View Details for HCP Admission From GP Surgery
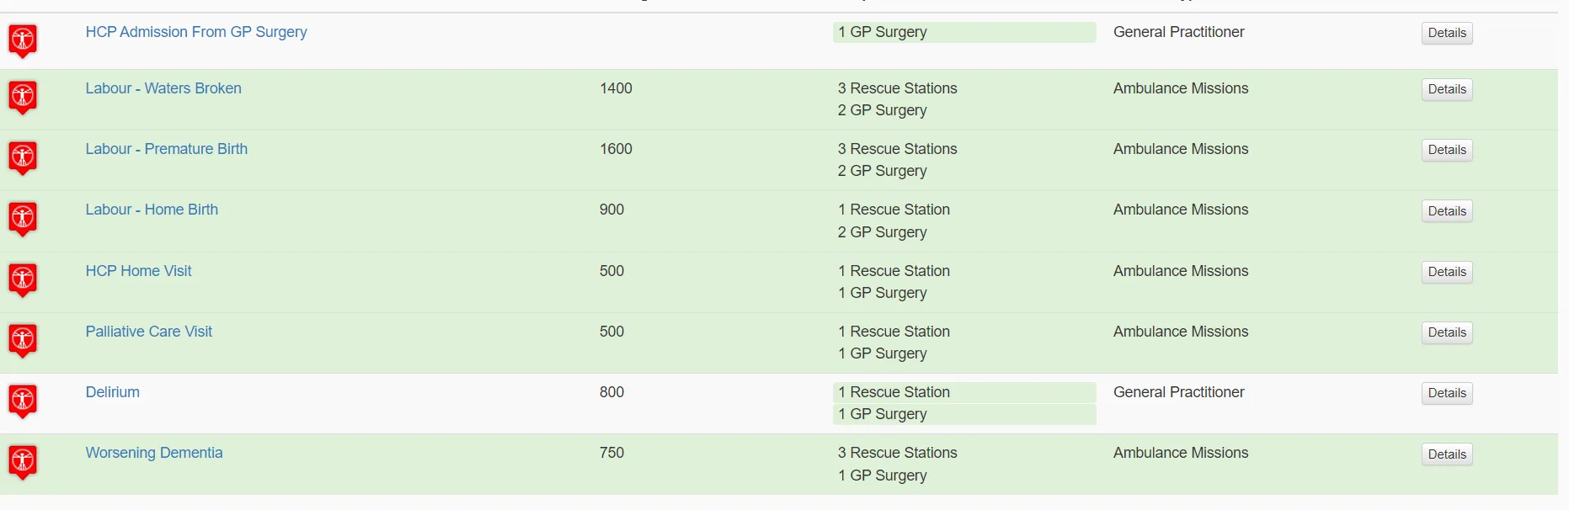This screenshot has width=1569, height=510. click(x=1447, y=33)
